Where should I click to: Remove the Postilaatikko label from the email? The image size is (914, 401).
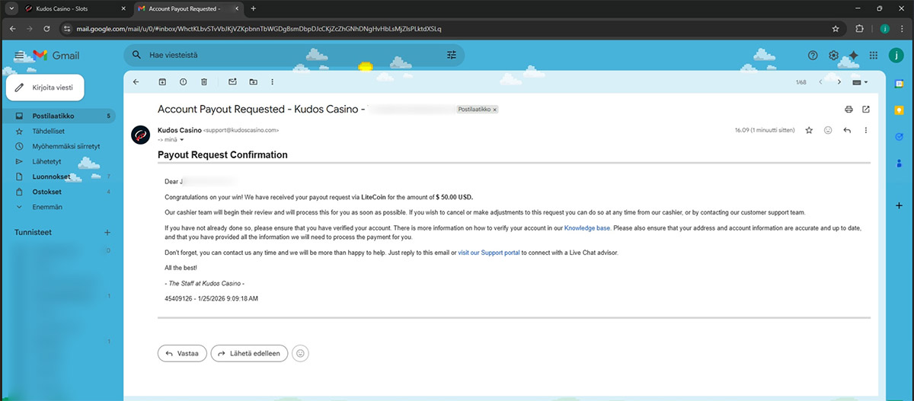(495, 110)
